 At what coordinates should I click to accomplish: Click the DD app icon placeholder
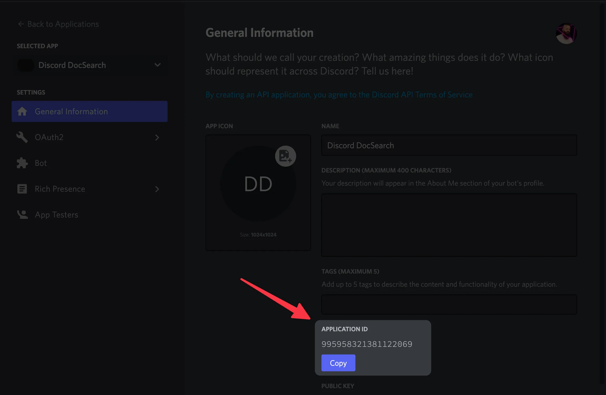click(258, 184)
